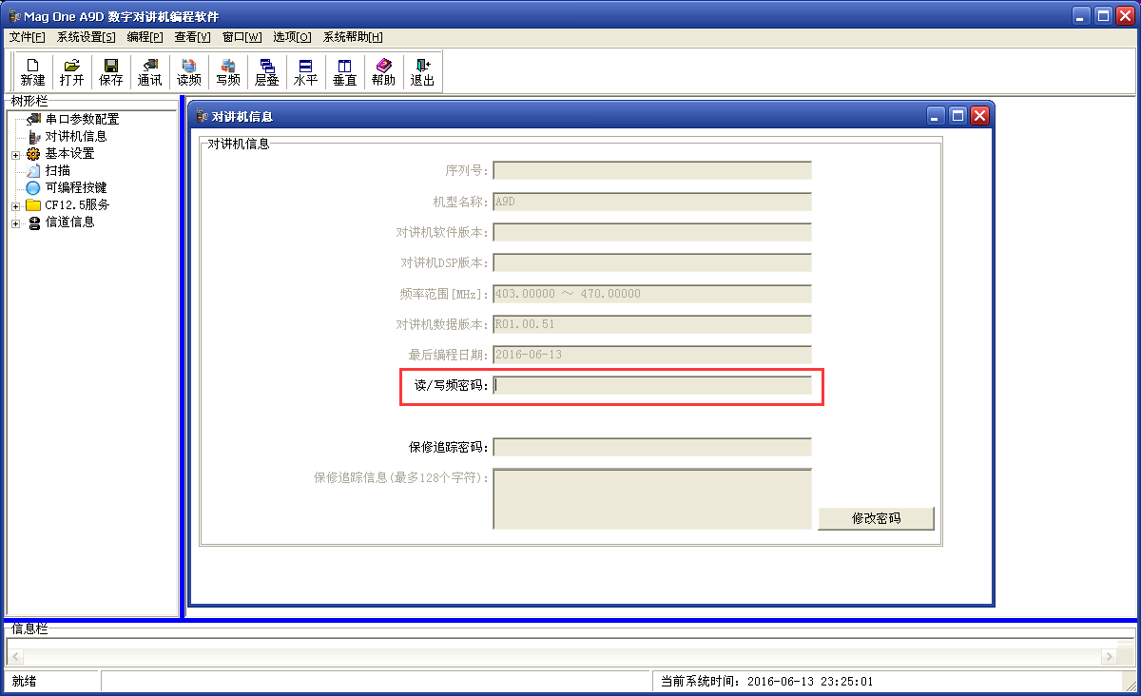Open the 选项[O] menu
This screenshot has height=696, width=1141.
click(x=292, y=37)
